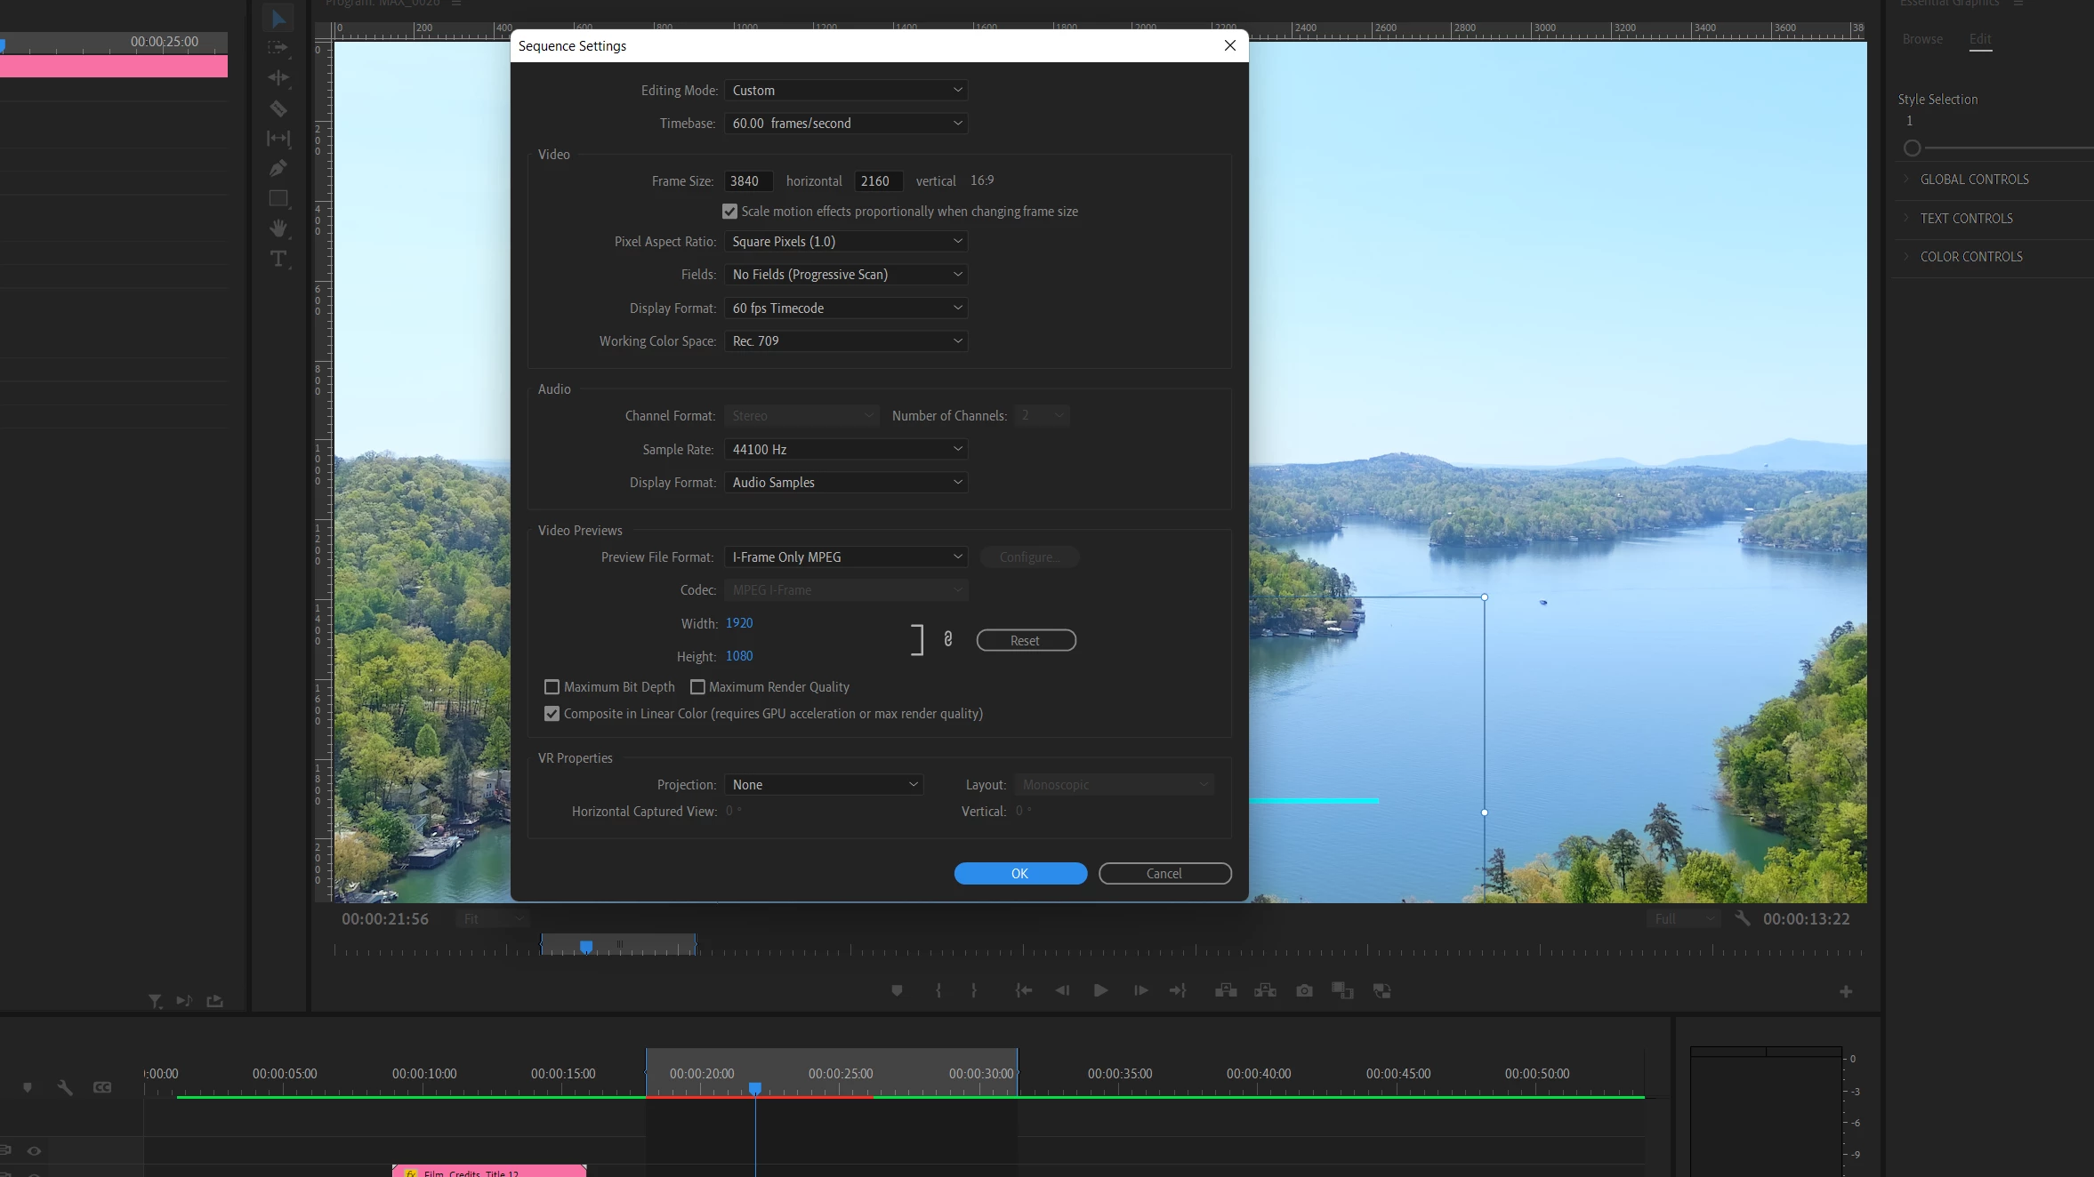2094x1177 pixels.
Task: Enable Maximum Render Quality checkbox
Action: pos(697,687)
